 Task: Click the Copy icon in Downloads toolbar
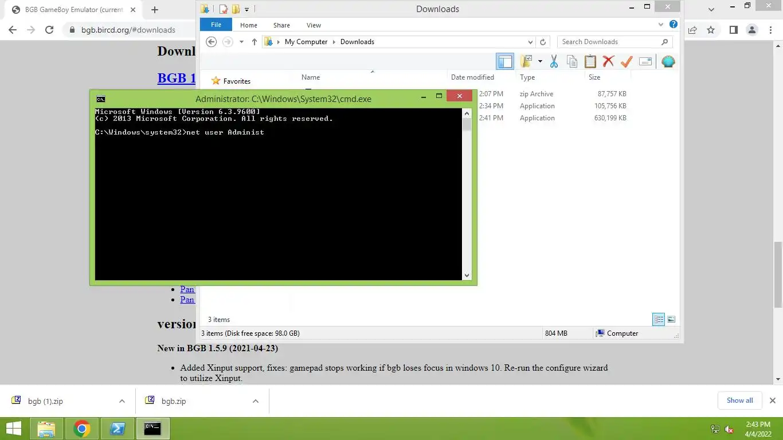[x=571, y=61]
